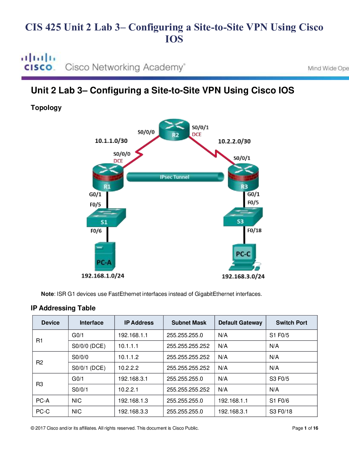
Task: Click the 10.1.1.1 IP address cell
Action: pyautogui.click(x=139, y=346)
